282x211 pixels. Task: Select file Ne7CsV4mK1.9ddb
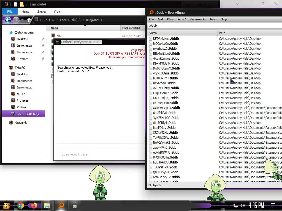[x=166, y=143]
